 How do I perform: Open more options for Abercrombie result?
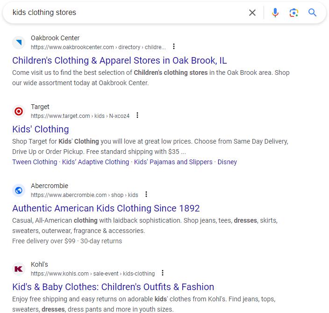(x=146, y=195)
